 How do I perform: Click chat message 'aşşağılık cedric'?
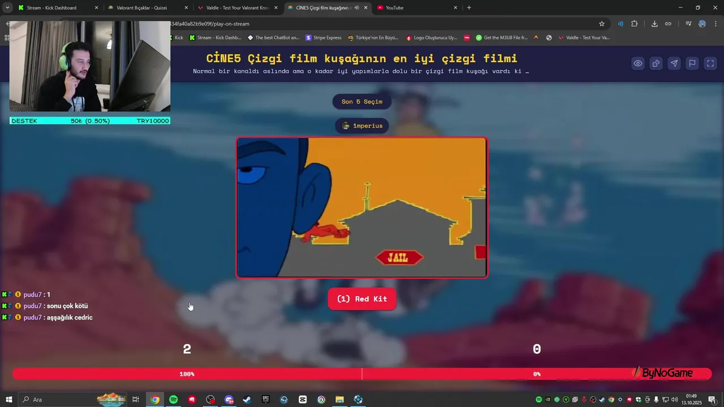click(x=70, y=317)
